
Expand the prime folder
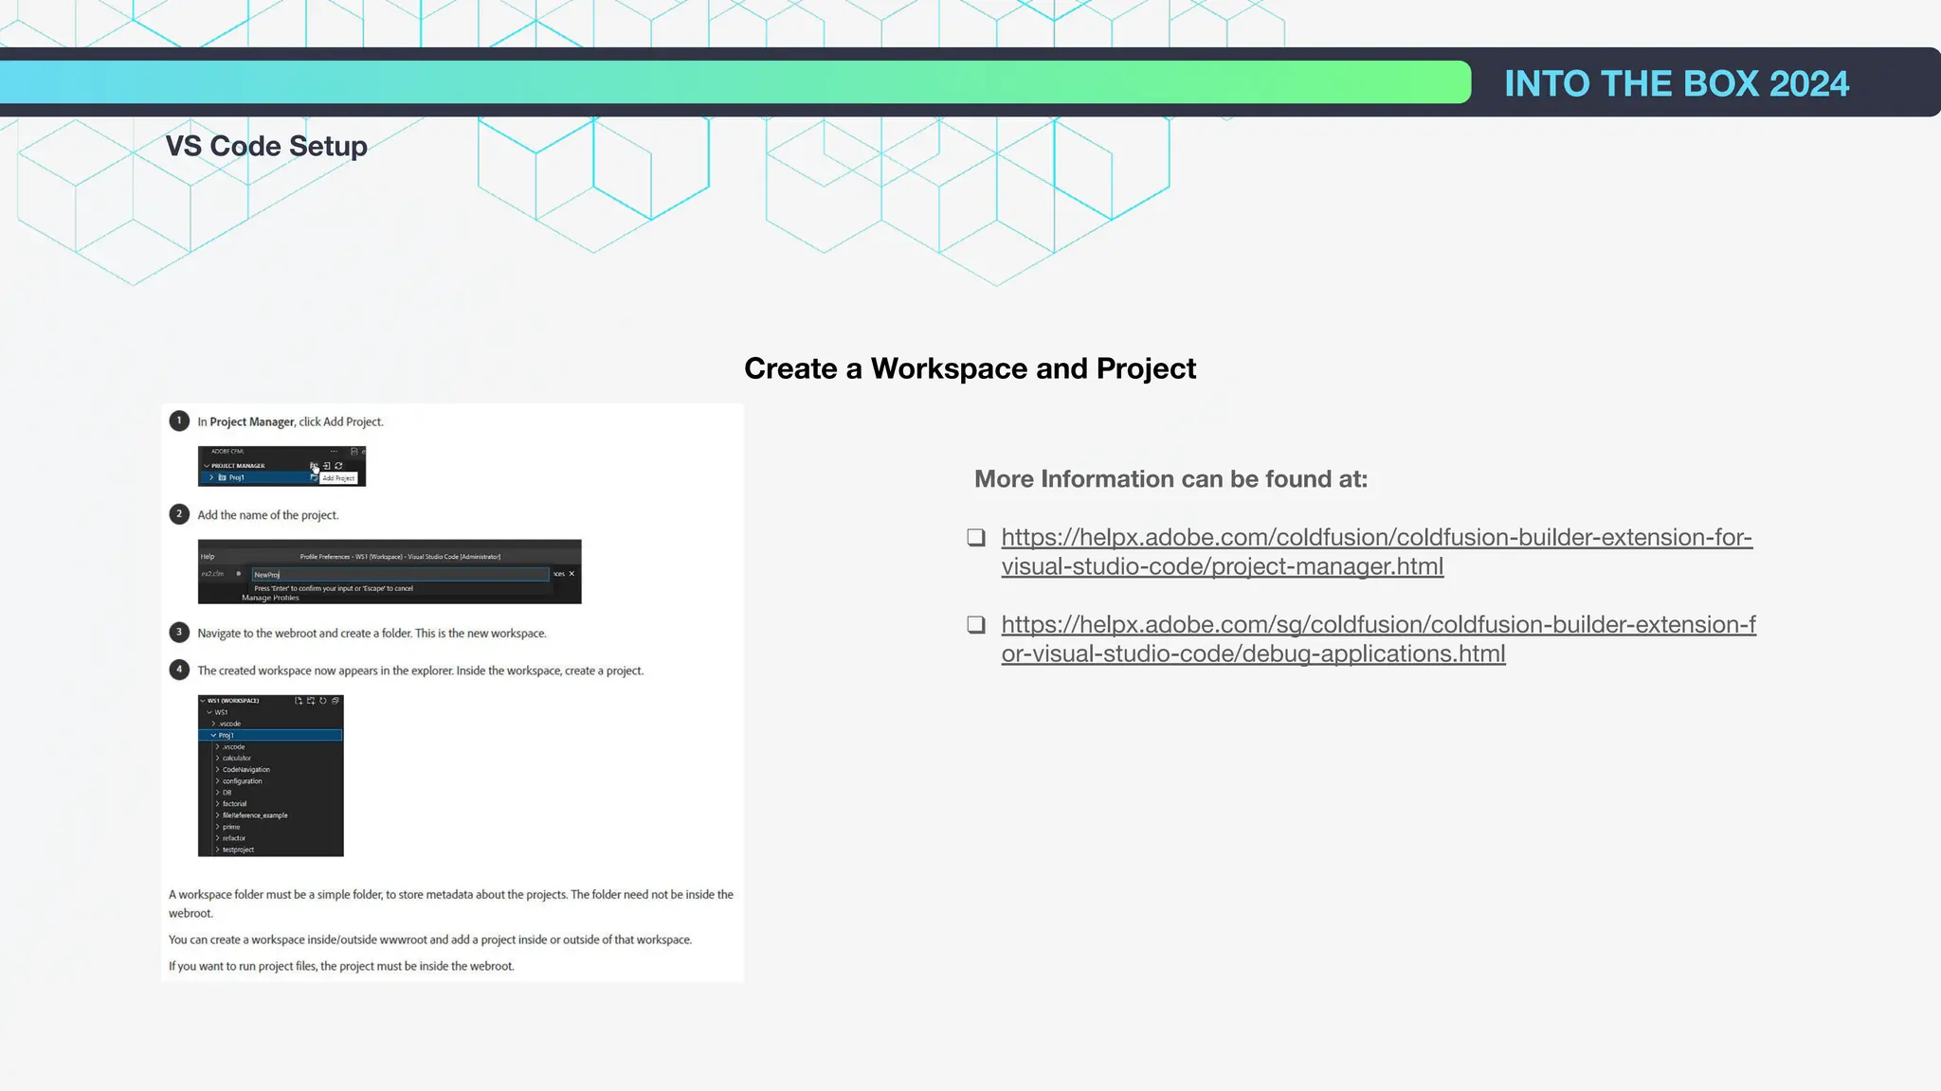217,827
